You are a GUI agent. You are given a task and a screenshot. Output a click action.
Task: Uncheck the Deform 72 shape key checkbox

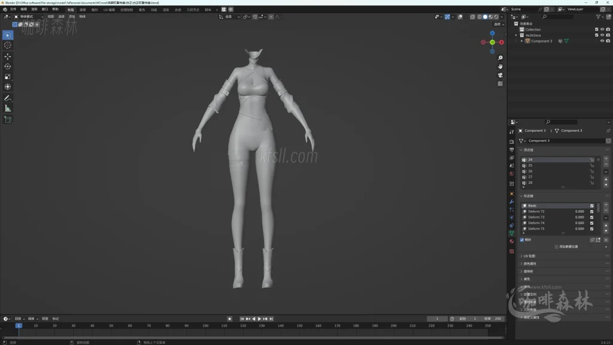click(592, 211)
